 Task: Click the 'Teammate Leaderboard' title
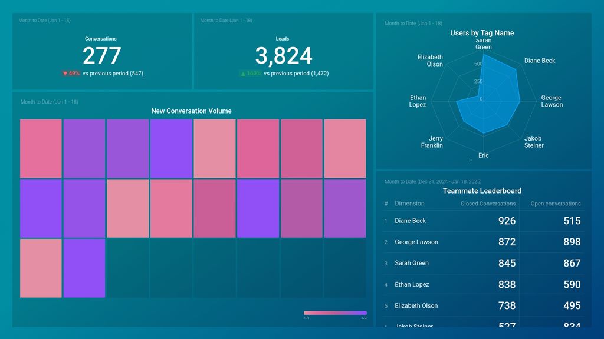pyautogui.click(x=482, y=191)
